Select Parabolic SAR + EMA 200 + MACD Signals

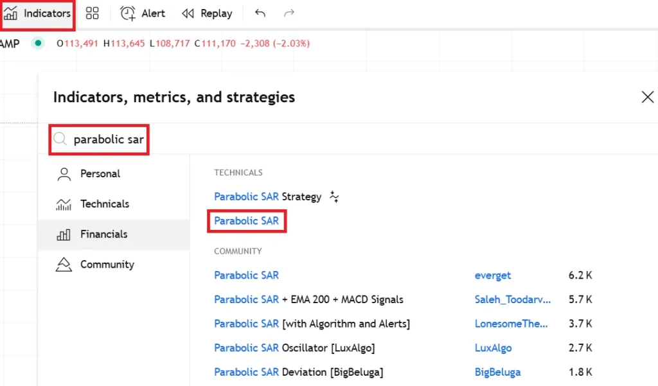point(308,299)
